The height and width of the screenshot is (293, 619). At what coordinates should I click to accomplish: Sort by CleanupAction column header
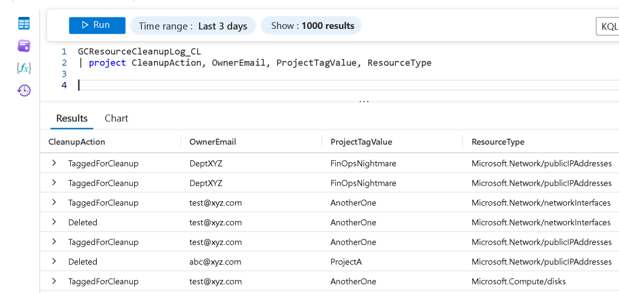77,142
